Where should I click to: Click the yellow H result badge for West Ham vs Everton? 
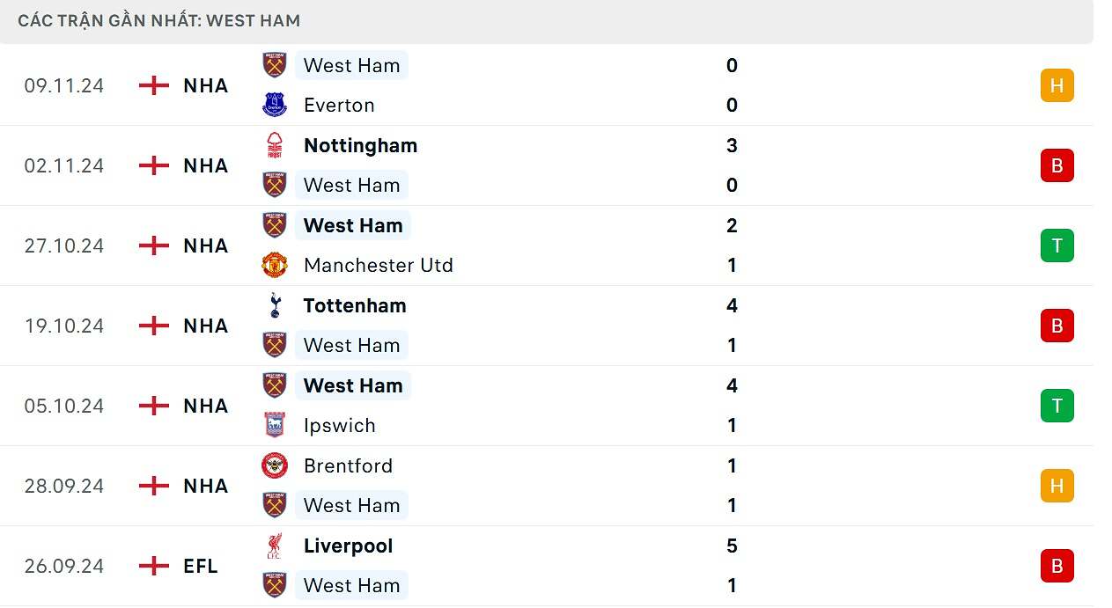point(1057,85)
